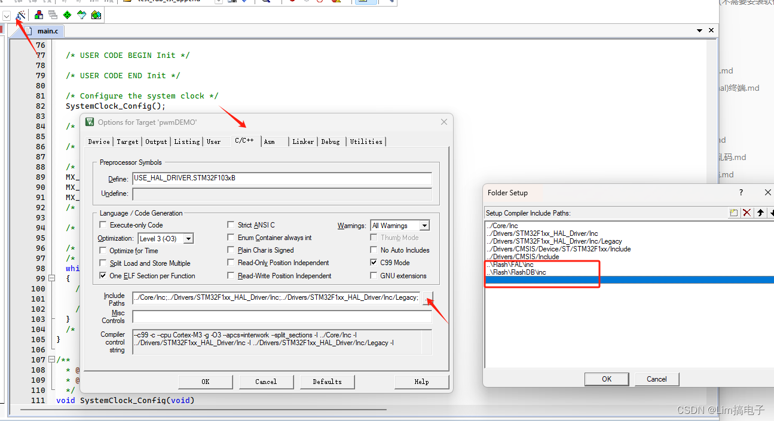Select the Find in Files magnifier icon
Image resolution: width=774 pixels, height=421 pixels.
(x=266, y=2)
